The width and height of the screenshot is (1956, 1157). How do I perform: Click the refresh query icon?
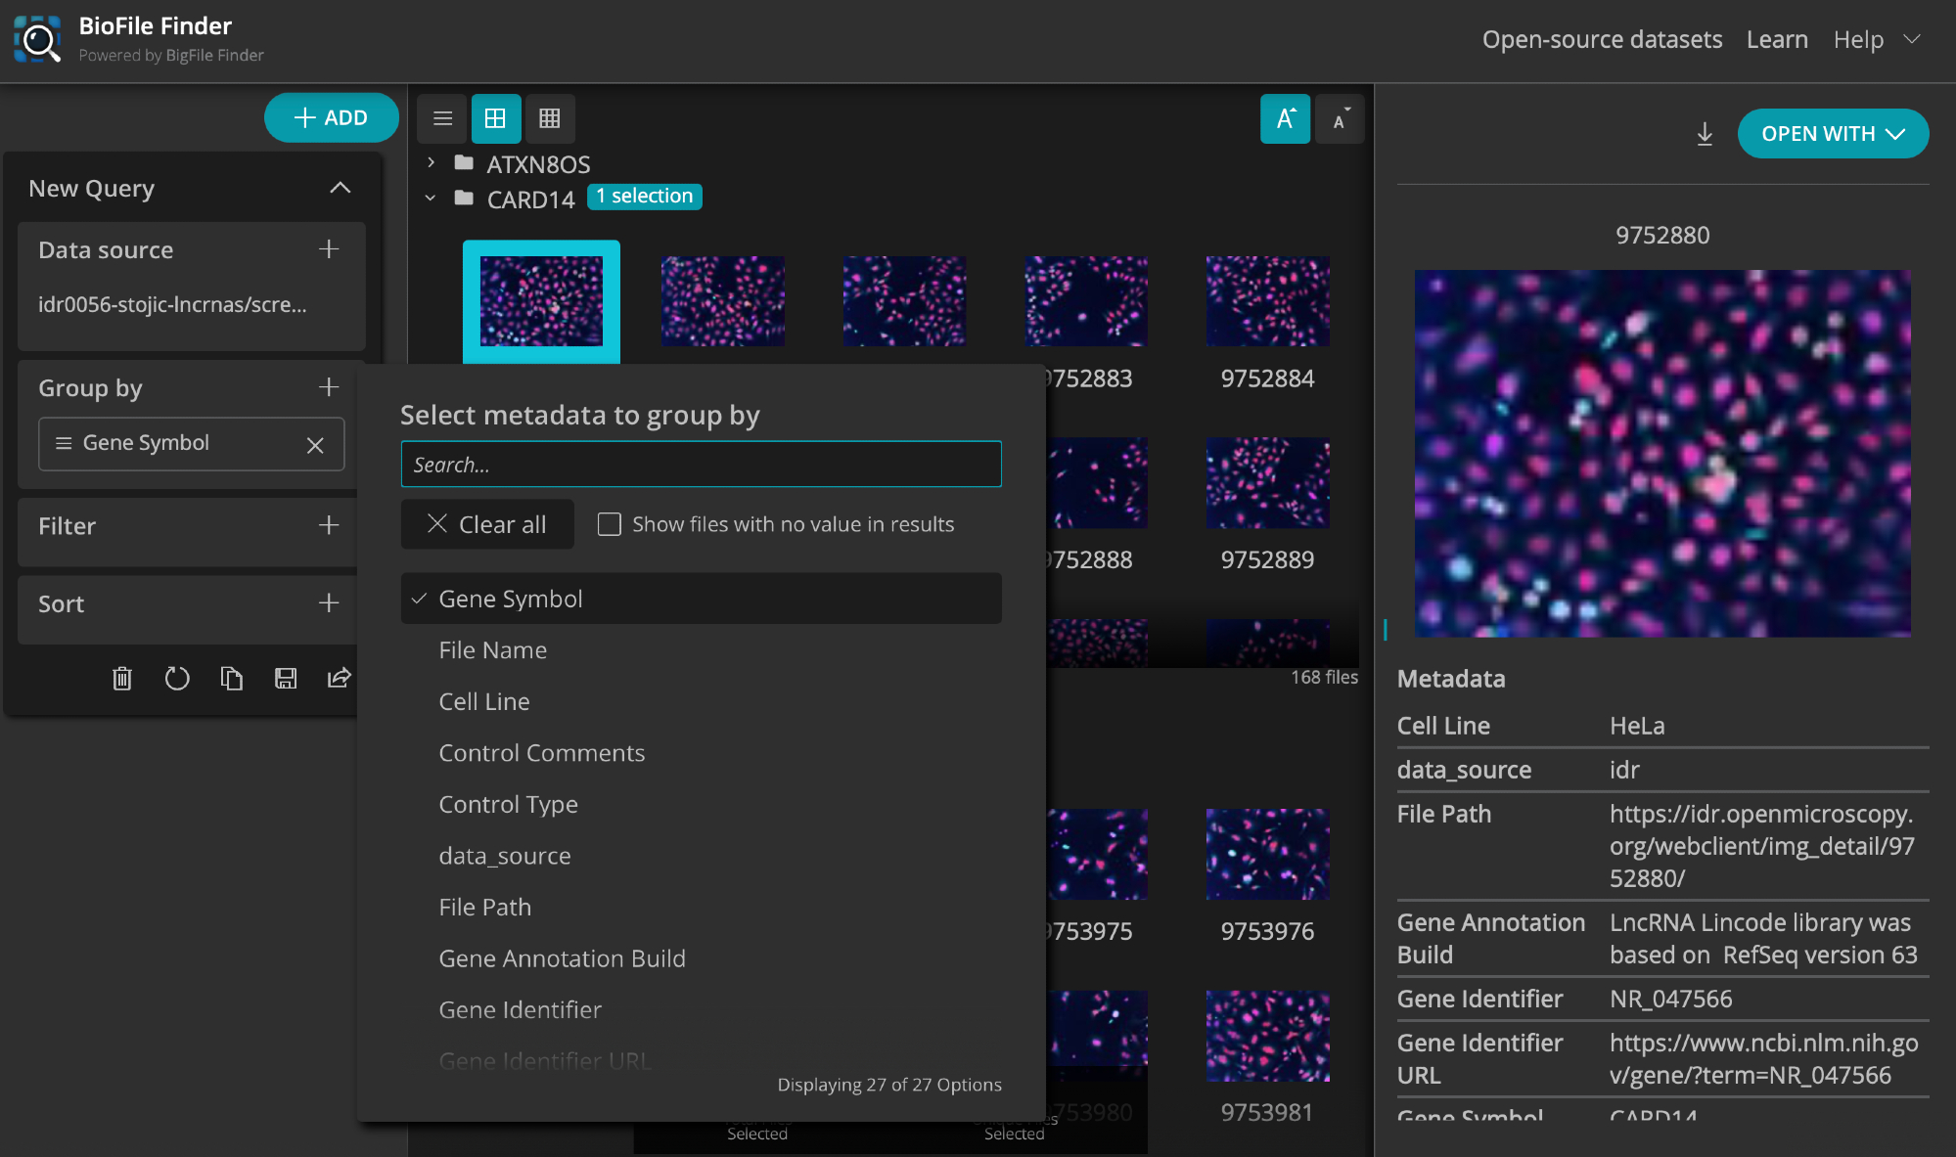click(176, 678)
